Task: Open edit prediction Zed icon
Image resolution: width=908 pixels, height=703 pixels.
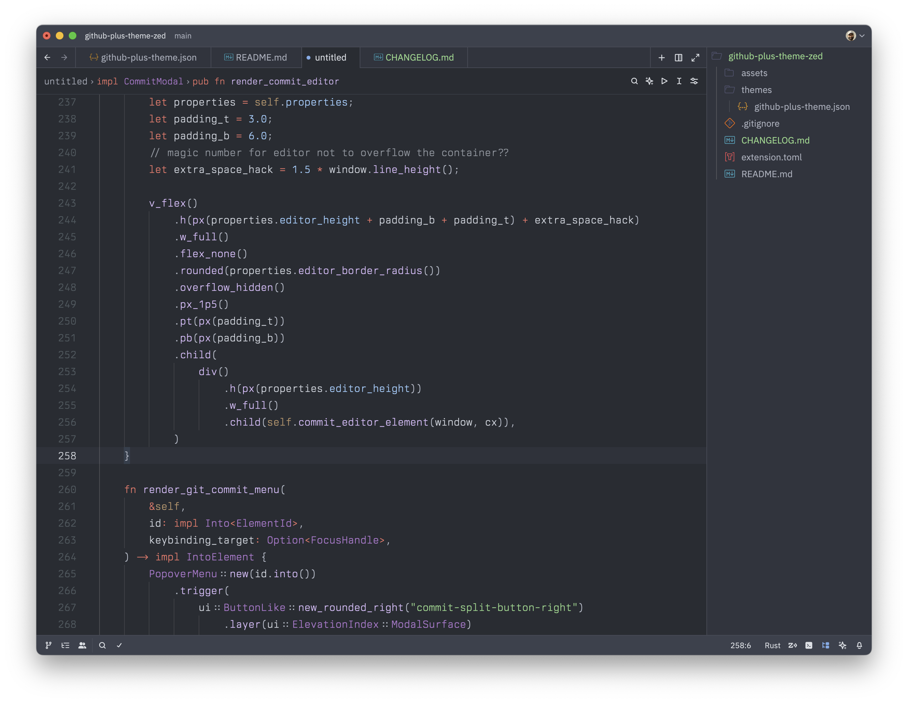Action: pyautogui.click(x=792, y=645)
